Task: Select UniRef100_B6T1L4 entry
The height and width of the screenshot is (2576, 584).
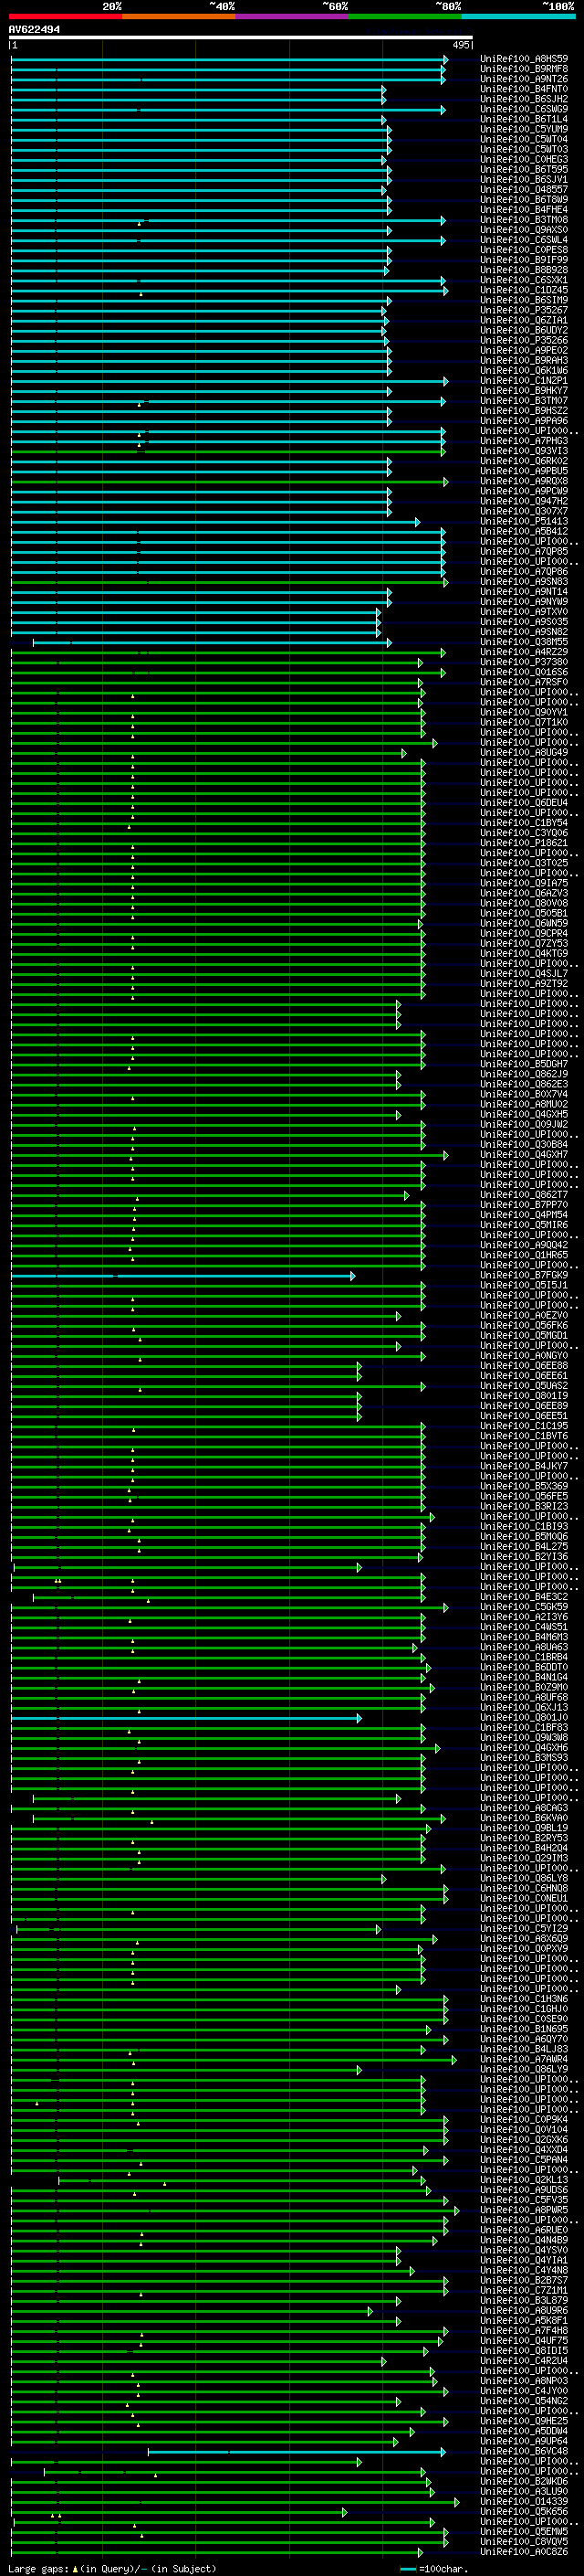Action: [x=524, y=119]
